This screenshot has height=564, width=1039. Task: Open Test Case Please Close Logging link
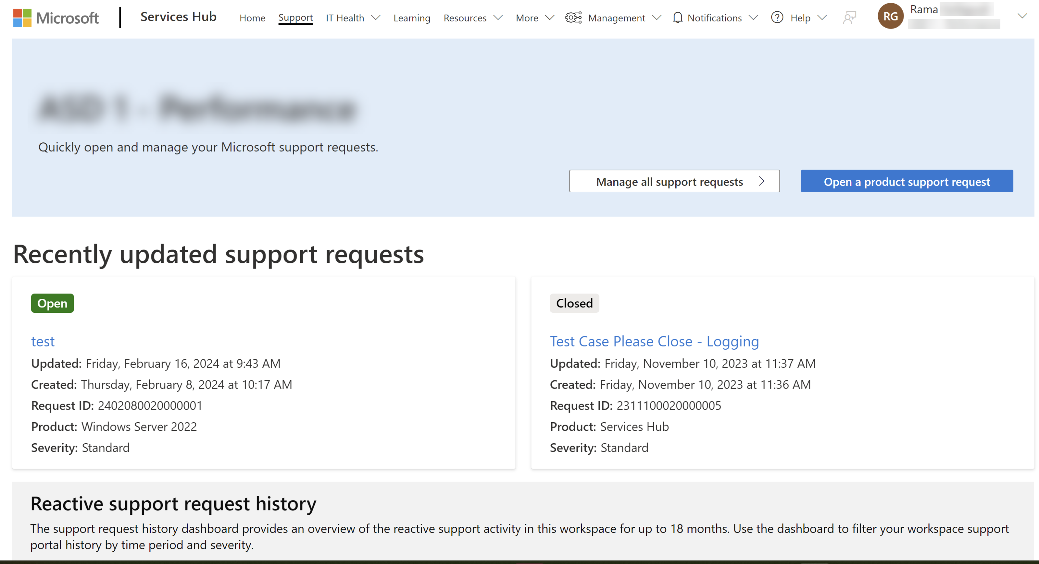pyautogui.click(x=654, y=341)
